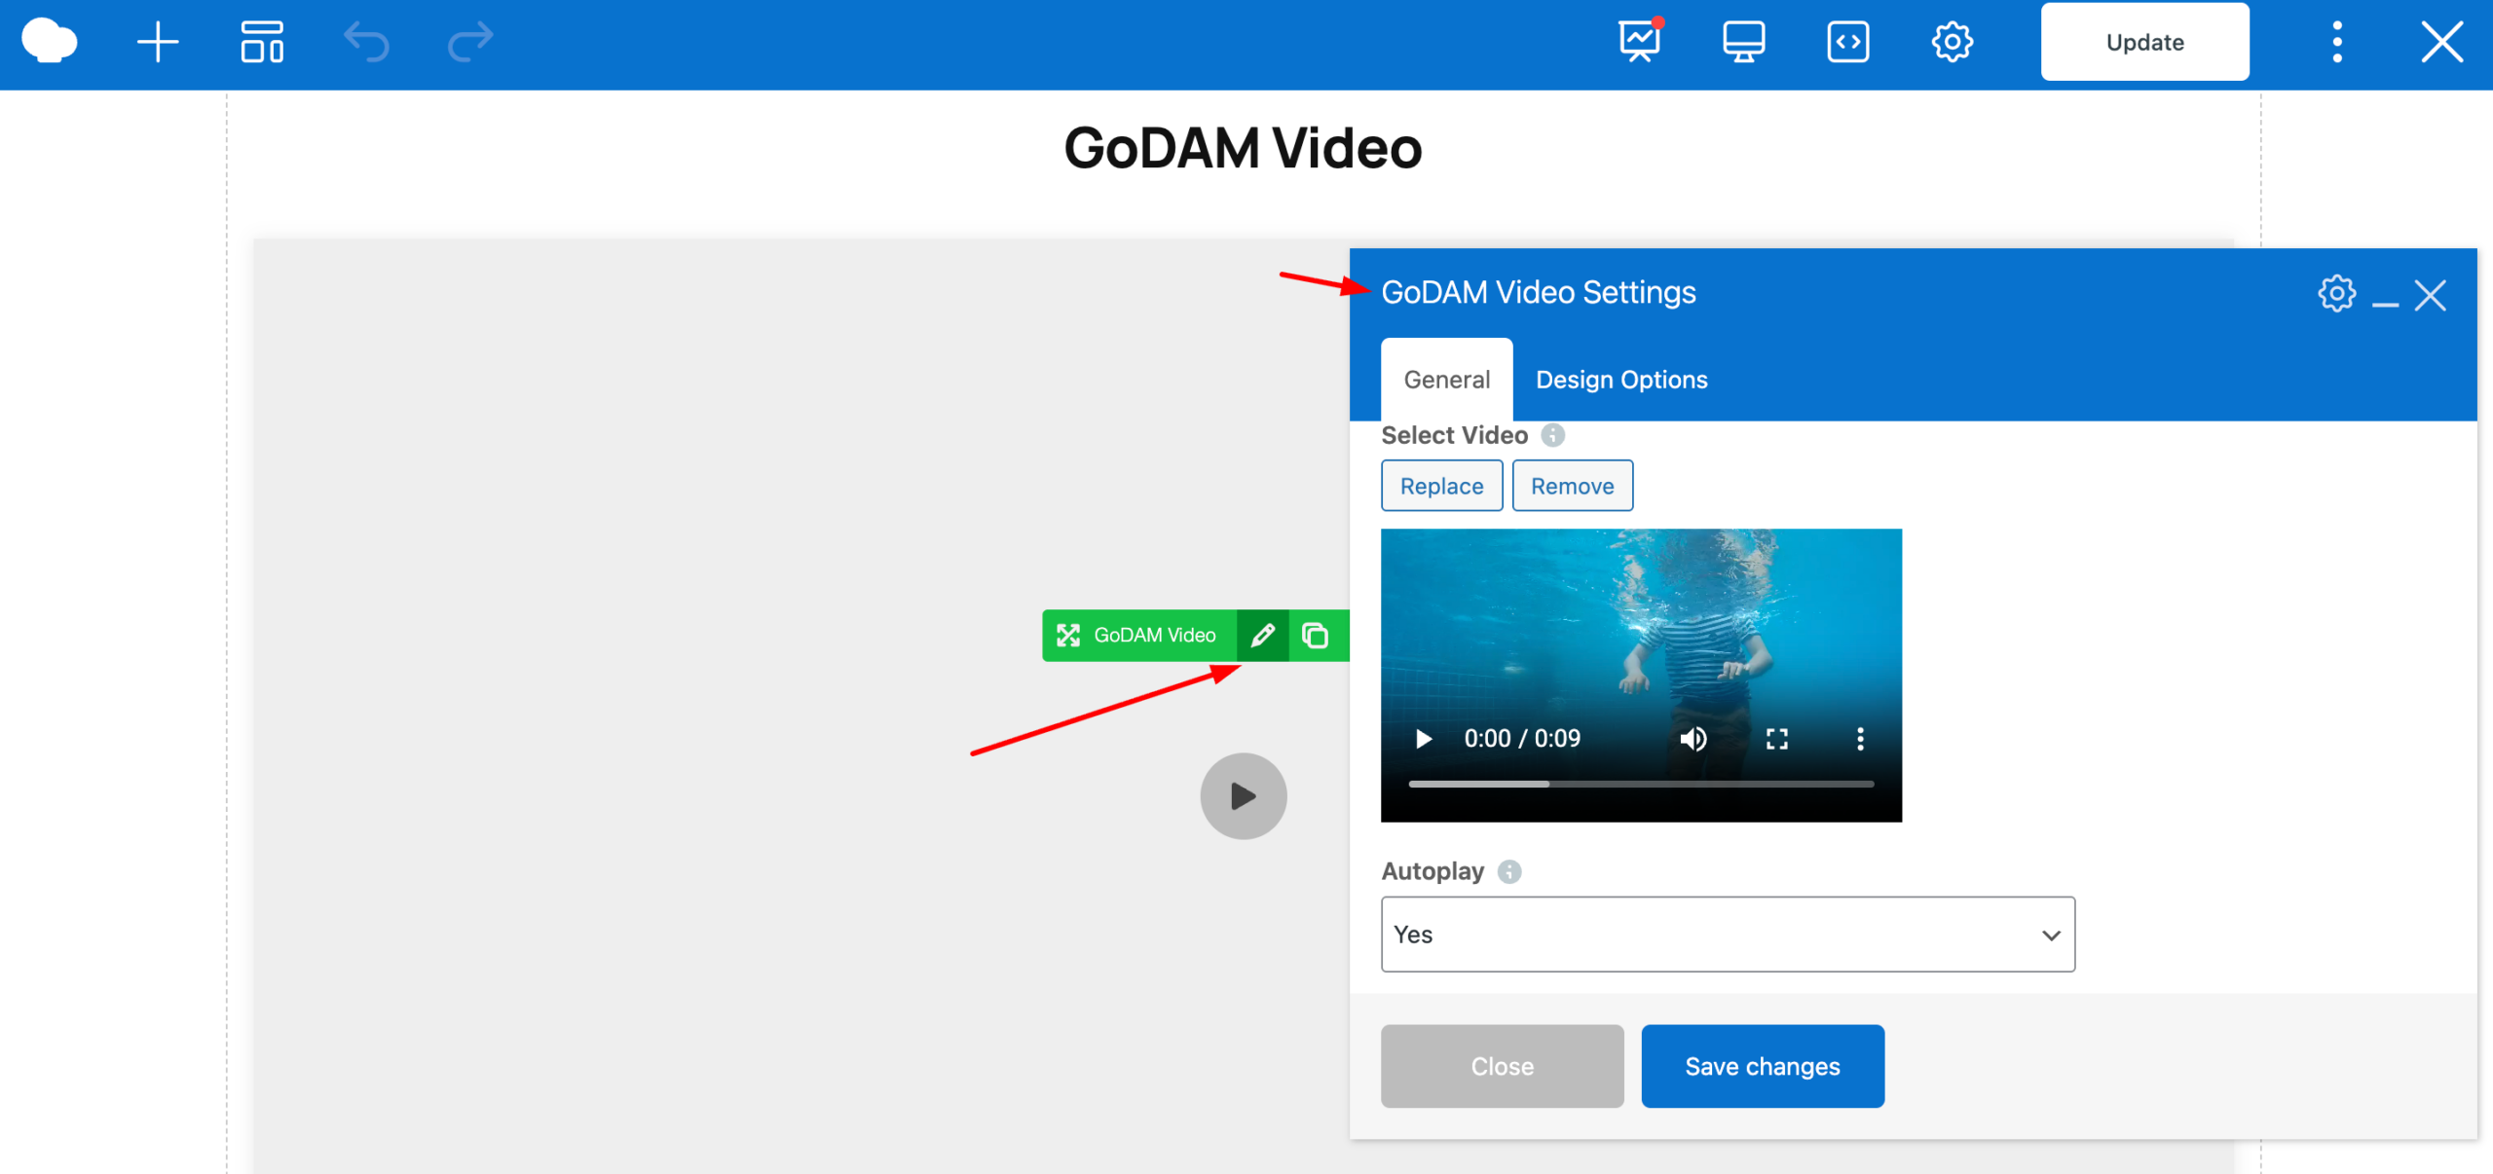Image resolution: width=2493 pixels, height=1174 pixels.
Task: Open the editor settings gear
Action: [x=1952, y=42]
